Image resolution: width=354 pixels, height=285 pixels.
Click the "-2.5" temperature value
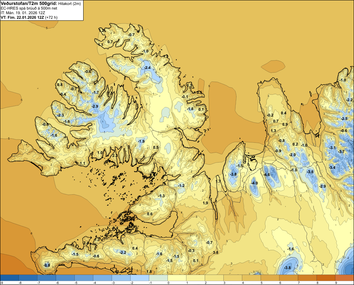point(344,119)
